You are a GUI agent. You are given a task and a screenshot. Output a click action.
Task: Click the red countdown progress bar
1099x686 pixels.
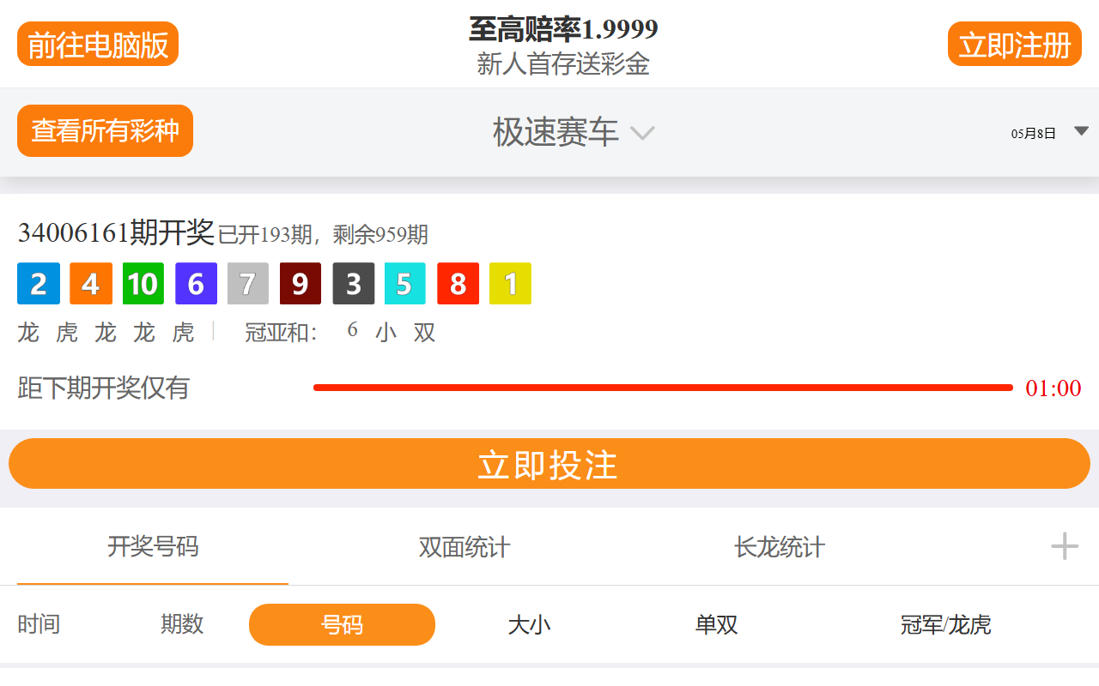(x=663, y=388)
